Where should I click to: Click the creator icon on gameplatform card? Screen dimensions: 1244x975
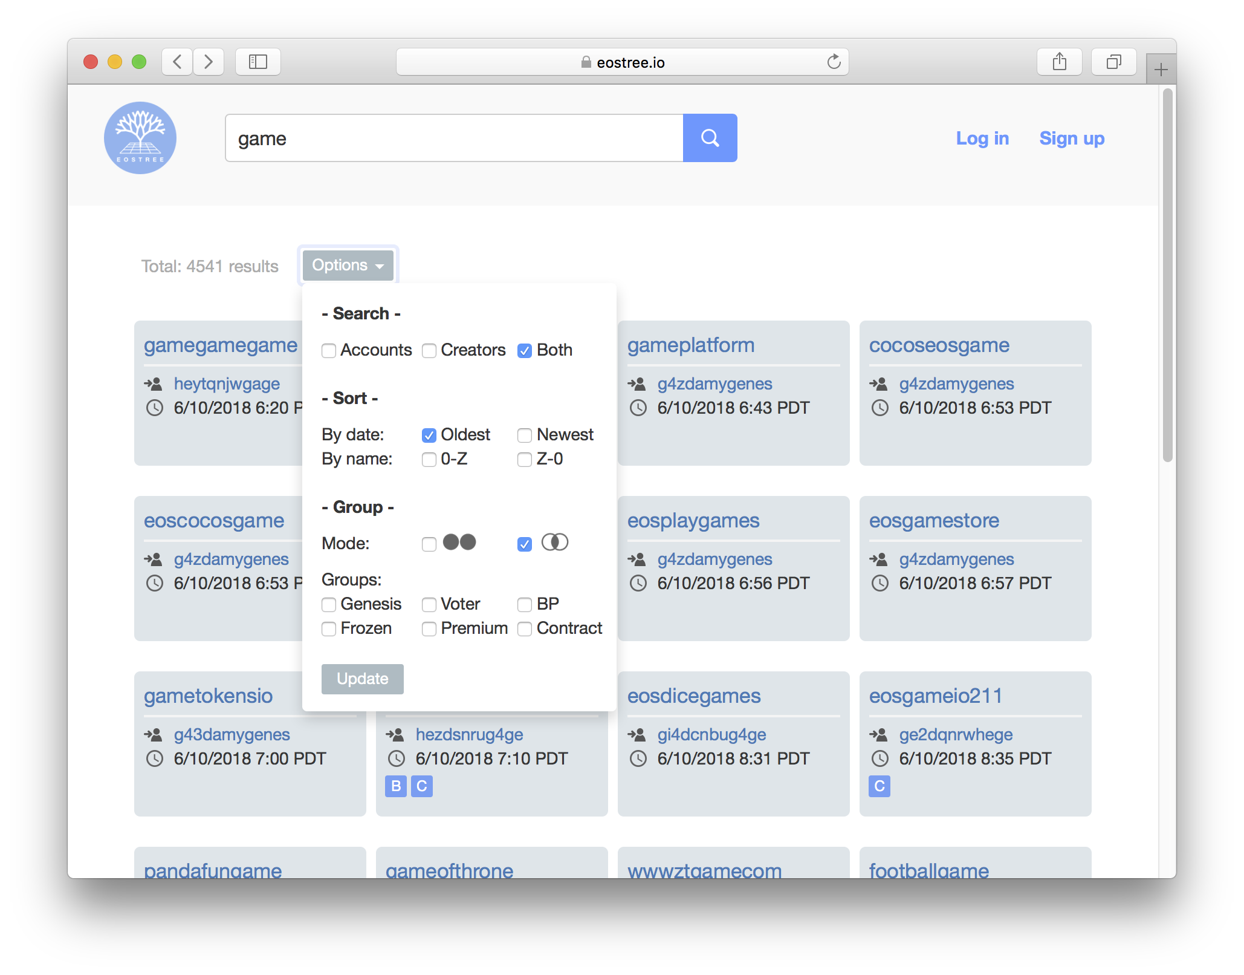point(637,383)
